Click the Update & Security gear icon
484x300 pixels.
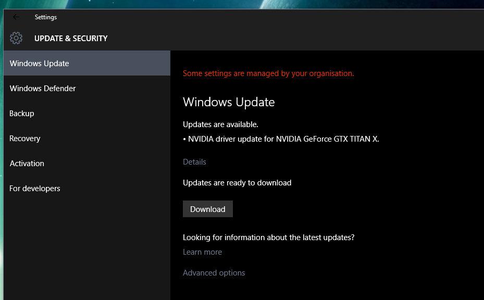click(16, 38)
